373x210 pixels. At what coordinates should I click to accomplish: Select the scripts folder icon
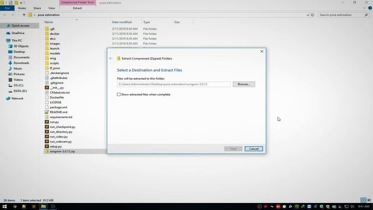[x=47, y=63]
